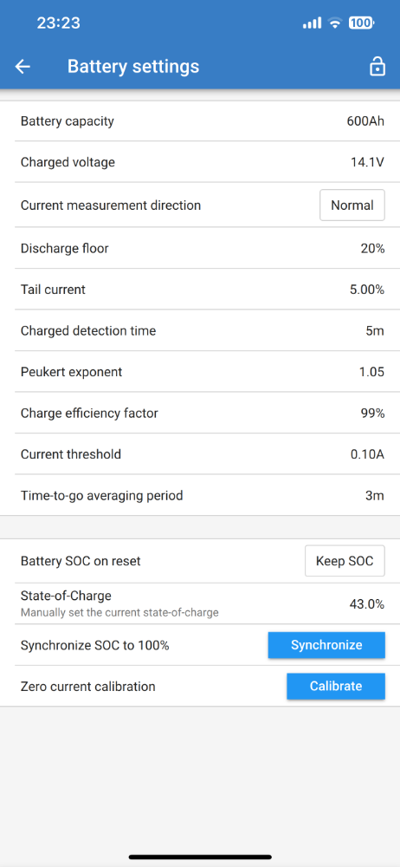The width and height of the screenshot is (400, 867).
Task: Select the Charged detection time row
Action: pyautogui.click(x=200, y=330)
